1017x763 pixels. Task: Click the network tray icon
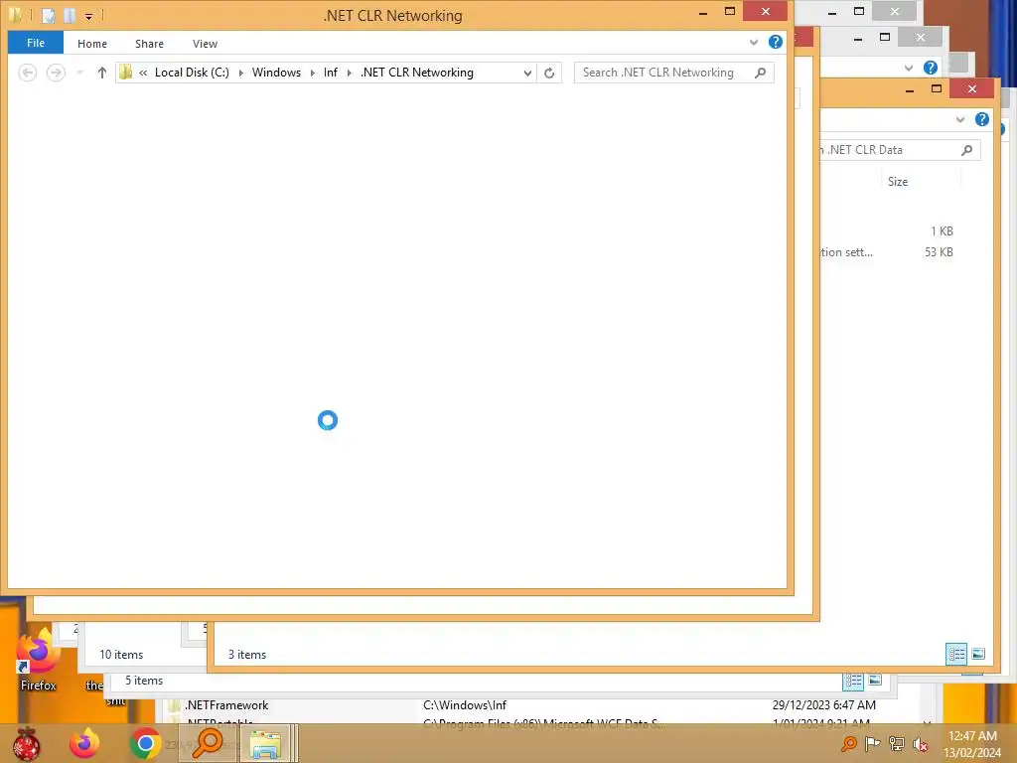897,744
